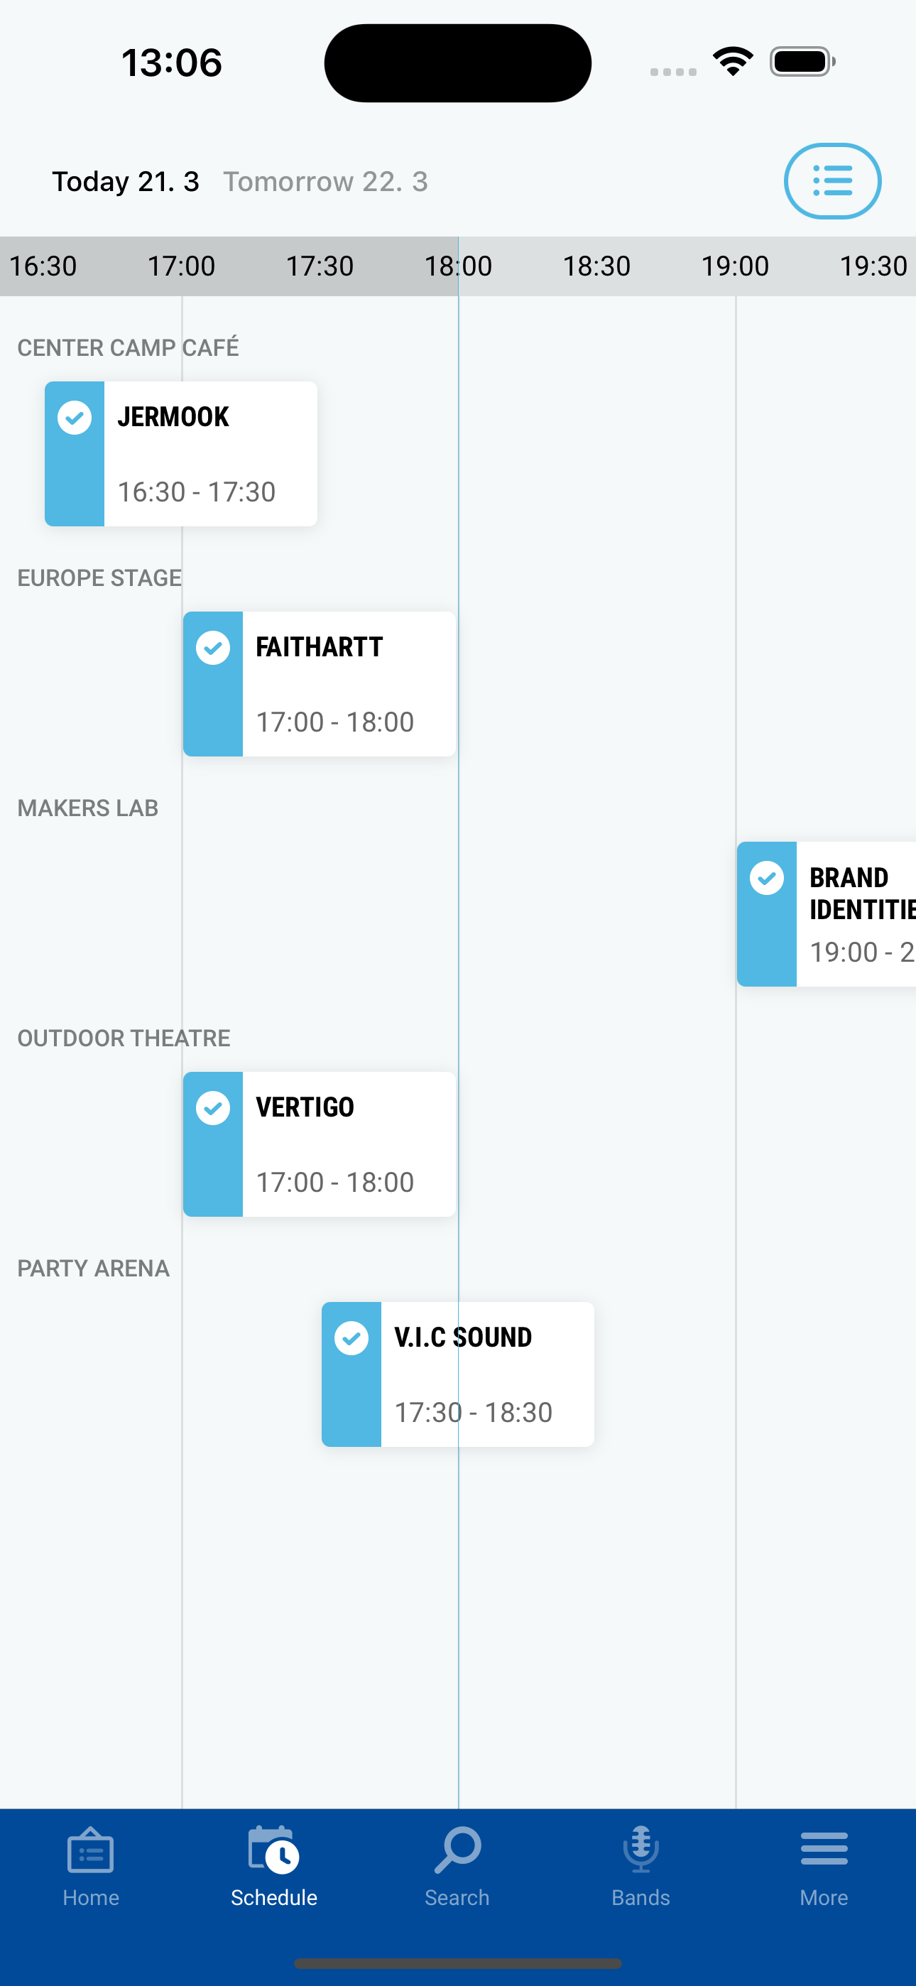Open the VERTIGO 17:00 - 18:00 card
Screen dimensions: 916x1986
tap(320, 1144)
